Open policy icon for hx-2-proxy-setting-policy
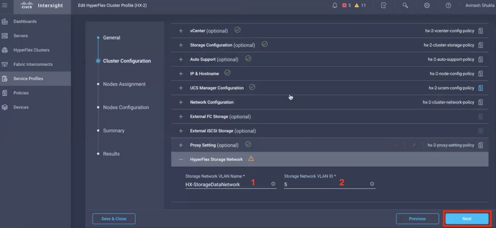The image size is (496, 228). coord(481,145)
